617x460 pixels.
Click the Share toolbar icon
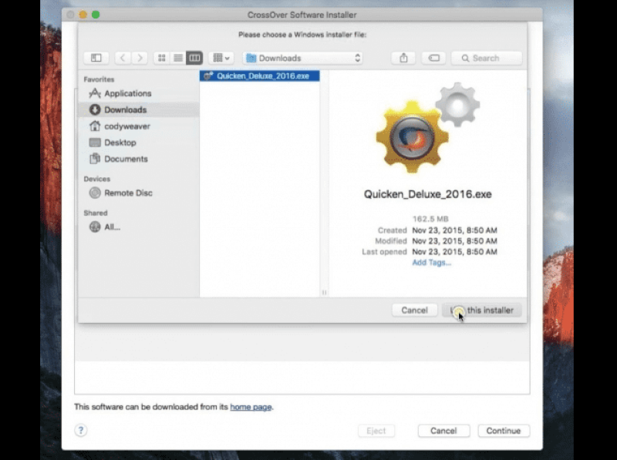403,58
